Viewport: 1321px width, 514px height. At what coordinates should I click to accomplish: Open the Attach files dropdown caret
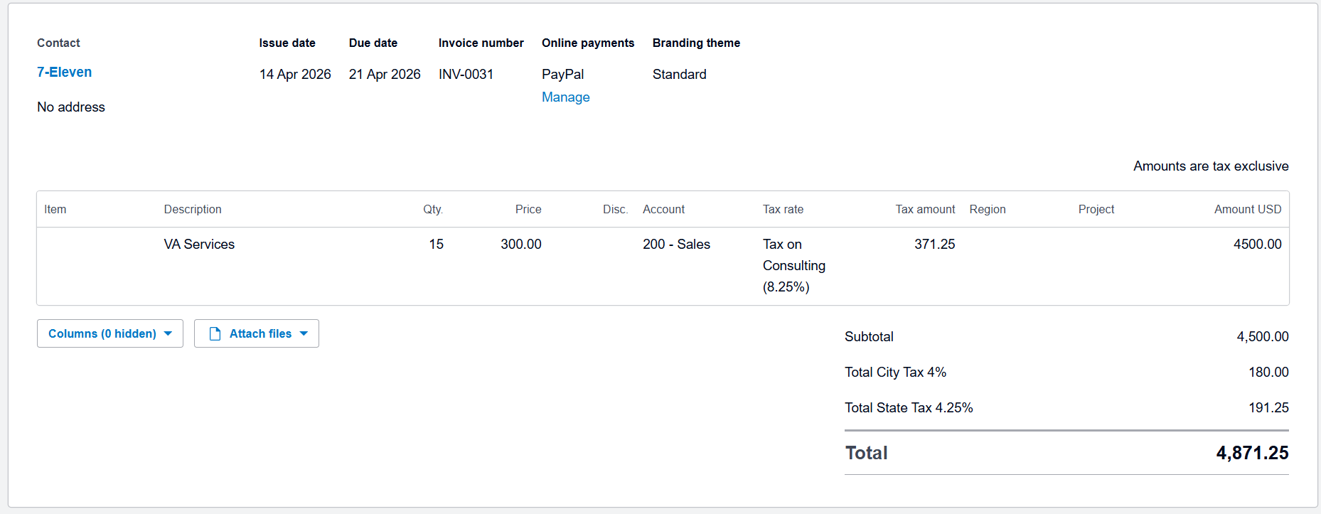304,333
